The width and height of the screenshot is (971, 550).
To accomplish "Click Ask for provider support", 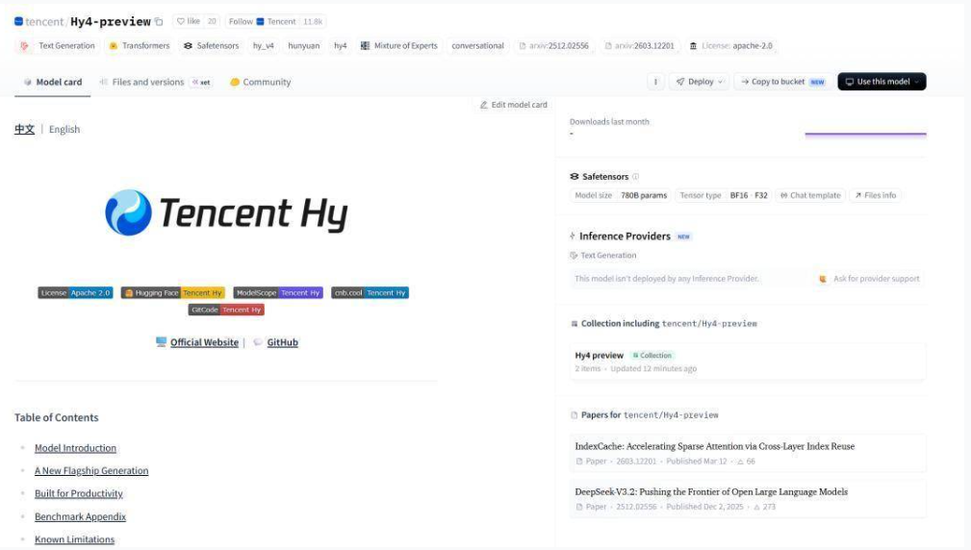I will pyautogui.click(x=870, y=279).
